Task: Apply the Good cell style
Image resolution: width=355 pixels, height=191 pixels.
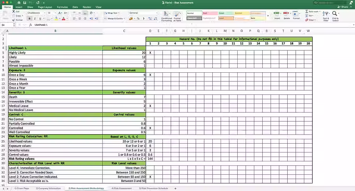Action: point(226,13)
